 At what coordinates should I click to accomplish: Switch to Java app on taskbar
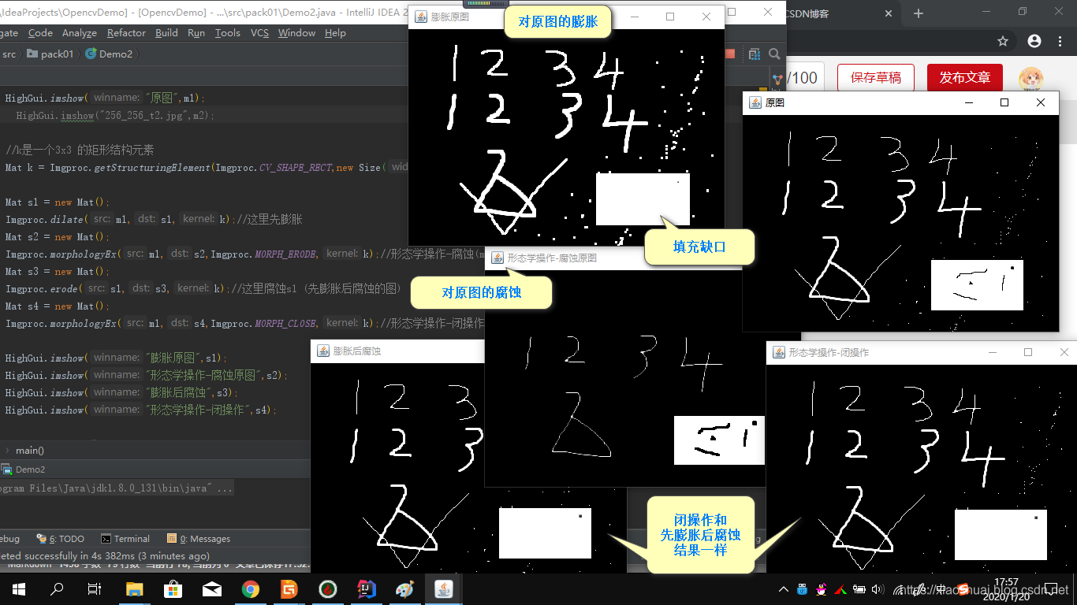(443, 589)
